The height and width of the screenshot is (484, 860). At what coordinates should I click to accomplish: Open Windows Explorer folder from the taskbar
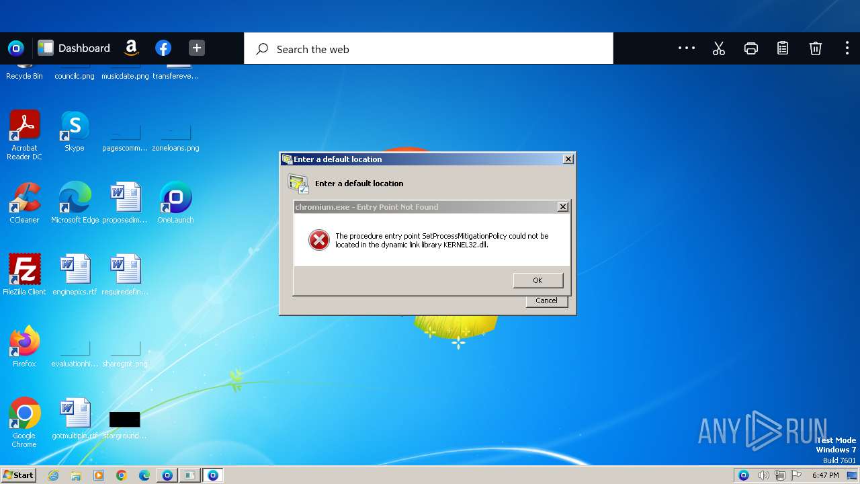(x=76, y=475)
